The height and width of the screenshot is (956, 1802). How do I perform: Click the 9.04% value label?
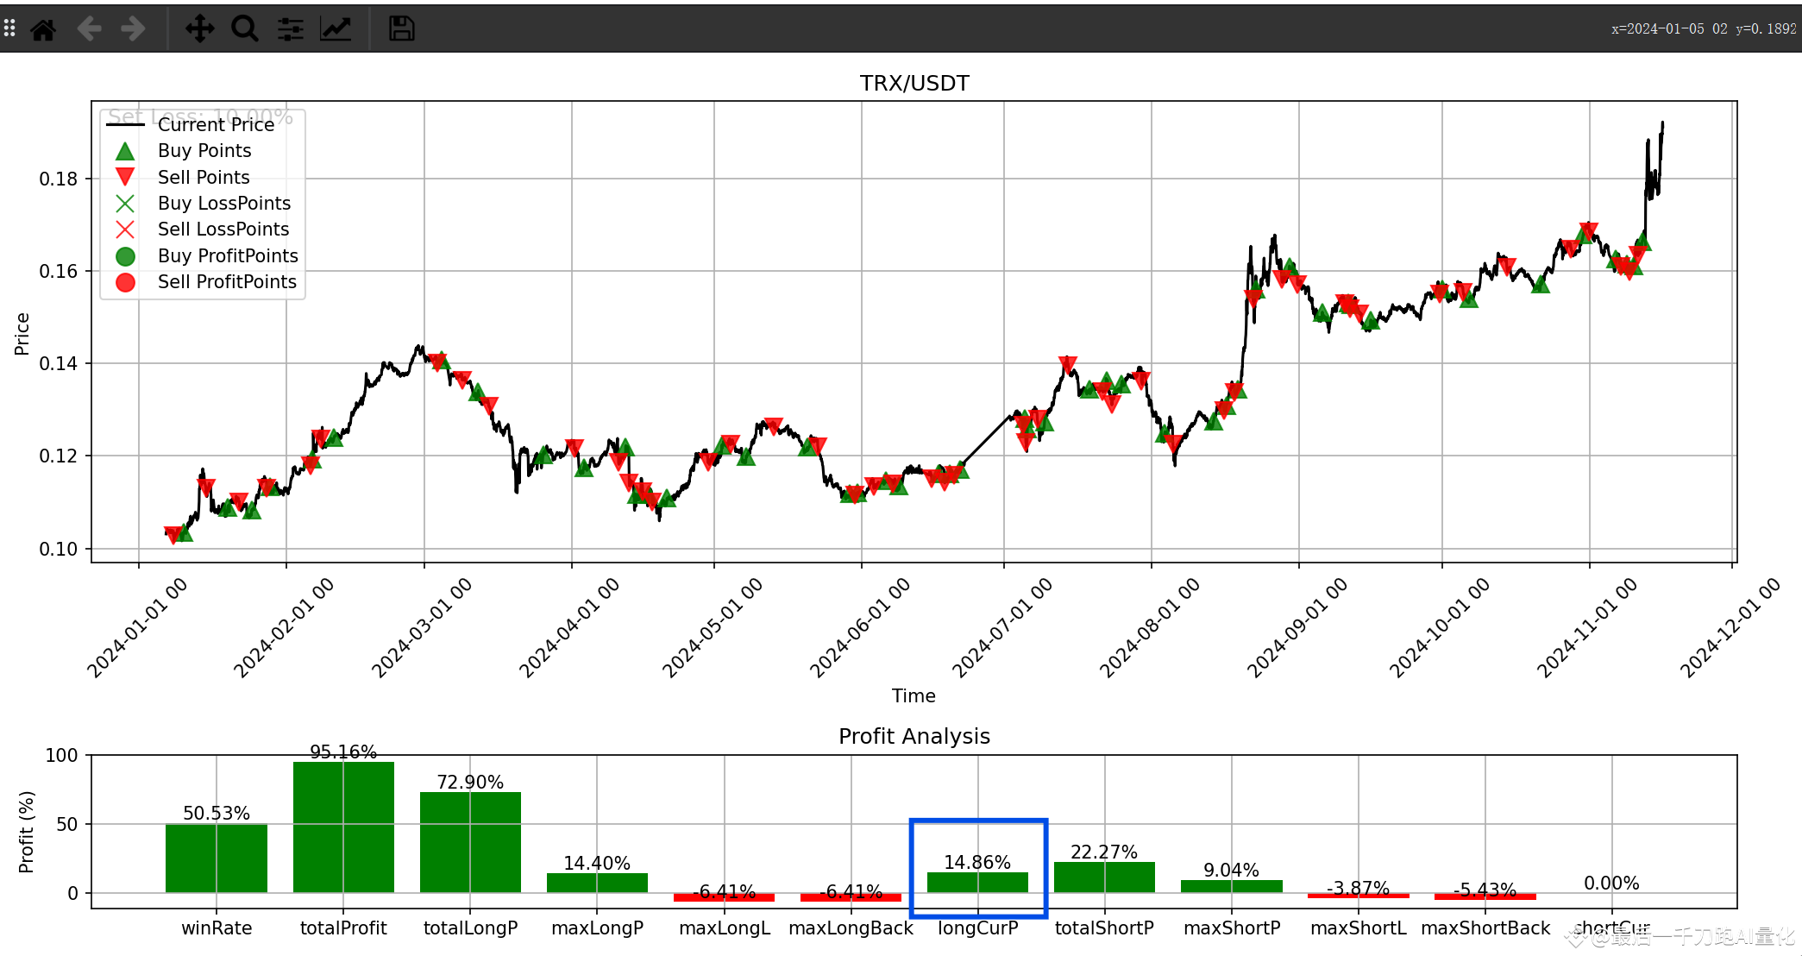coord(1232,870)
